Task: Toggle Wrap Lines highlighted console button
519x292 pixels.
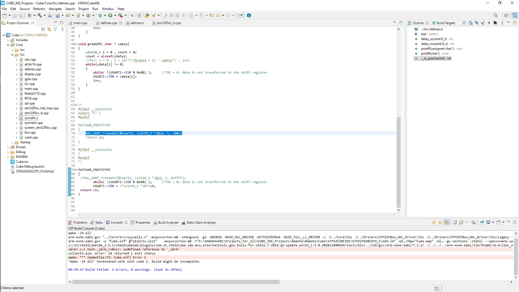Action: (447, 223)
